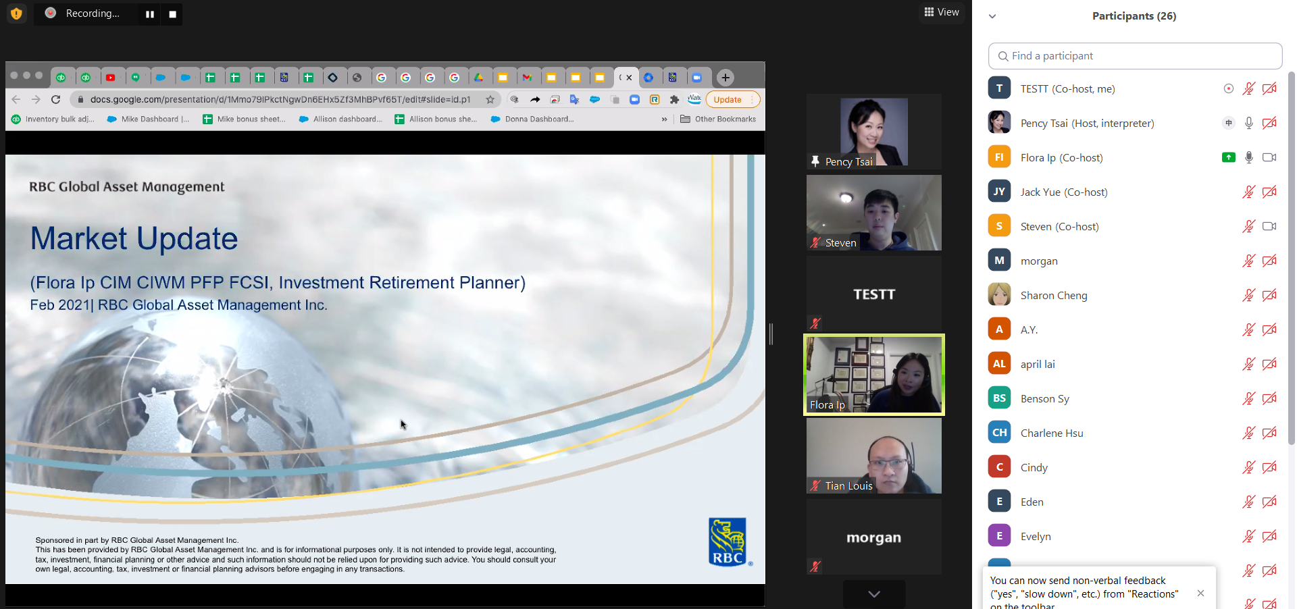The height and width of the screenshot is (609, 1297).
Task: Toggle morgan's muted microphone icon in list
Action: (x=1249, y=261)
